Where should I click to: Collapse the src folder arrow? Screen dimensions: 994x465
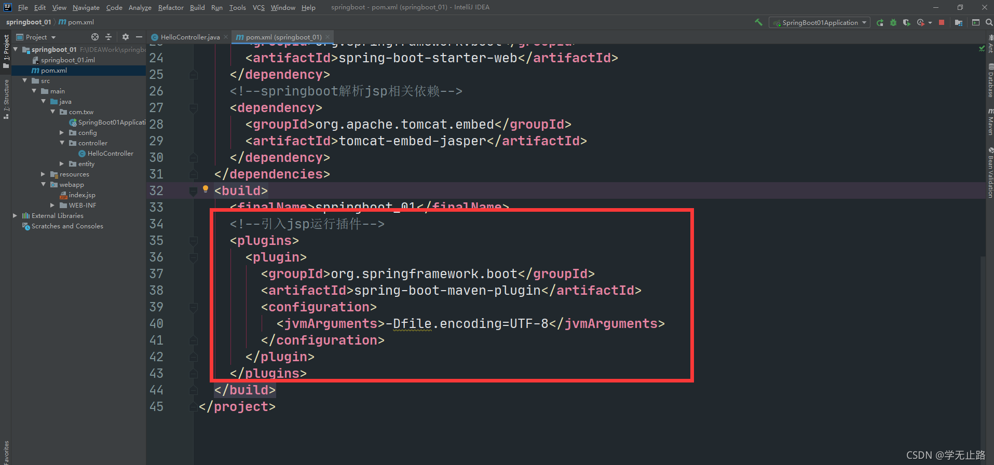click(25, 80)
